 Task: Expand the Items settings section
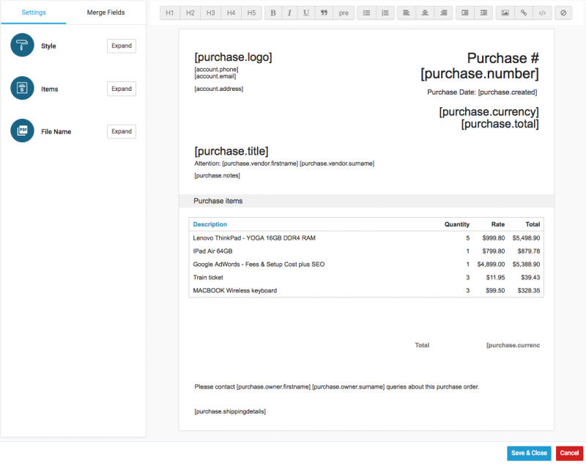[x=121, y=89]
